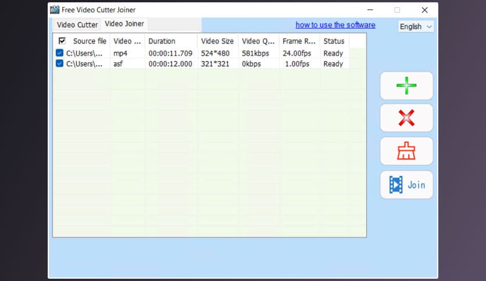Image resolution: width=486 pixels, height=281 pixels.
Task: Click the Duration column header
Action: tap(162, 41)
